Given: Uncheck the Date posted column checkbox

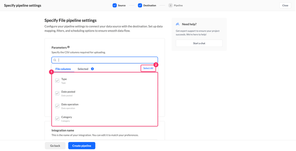Looking at the screenshot, I should pos(57,93).
